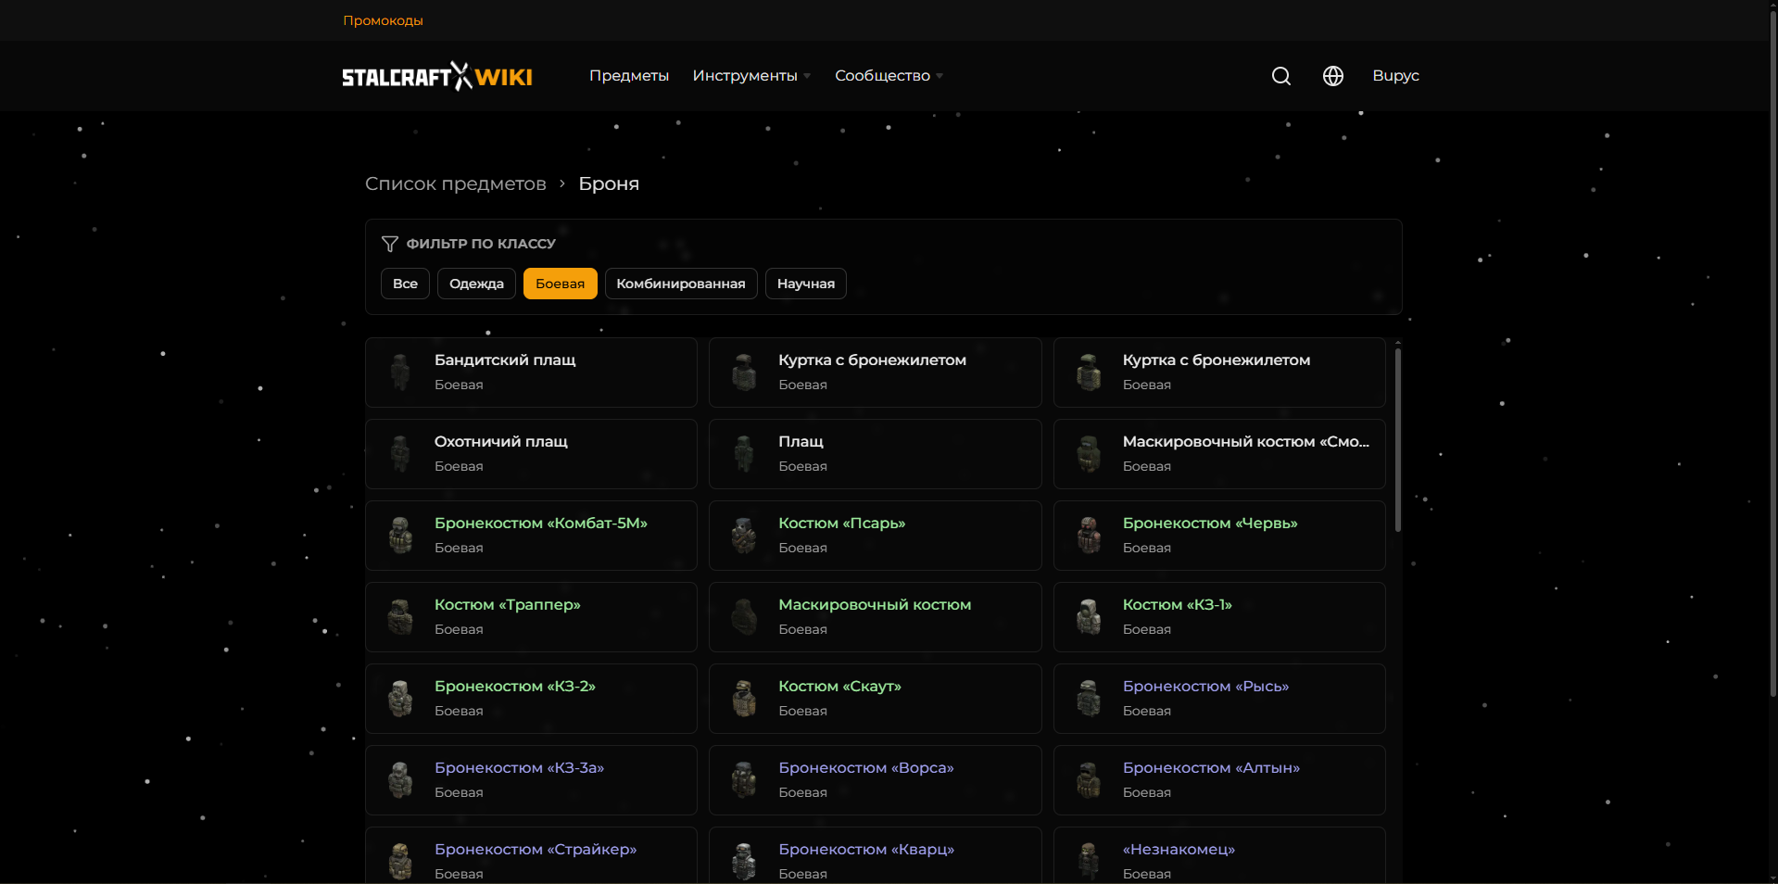
Task: Click the filter funnel icon
Action: pos(387,243)
